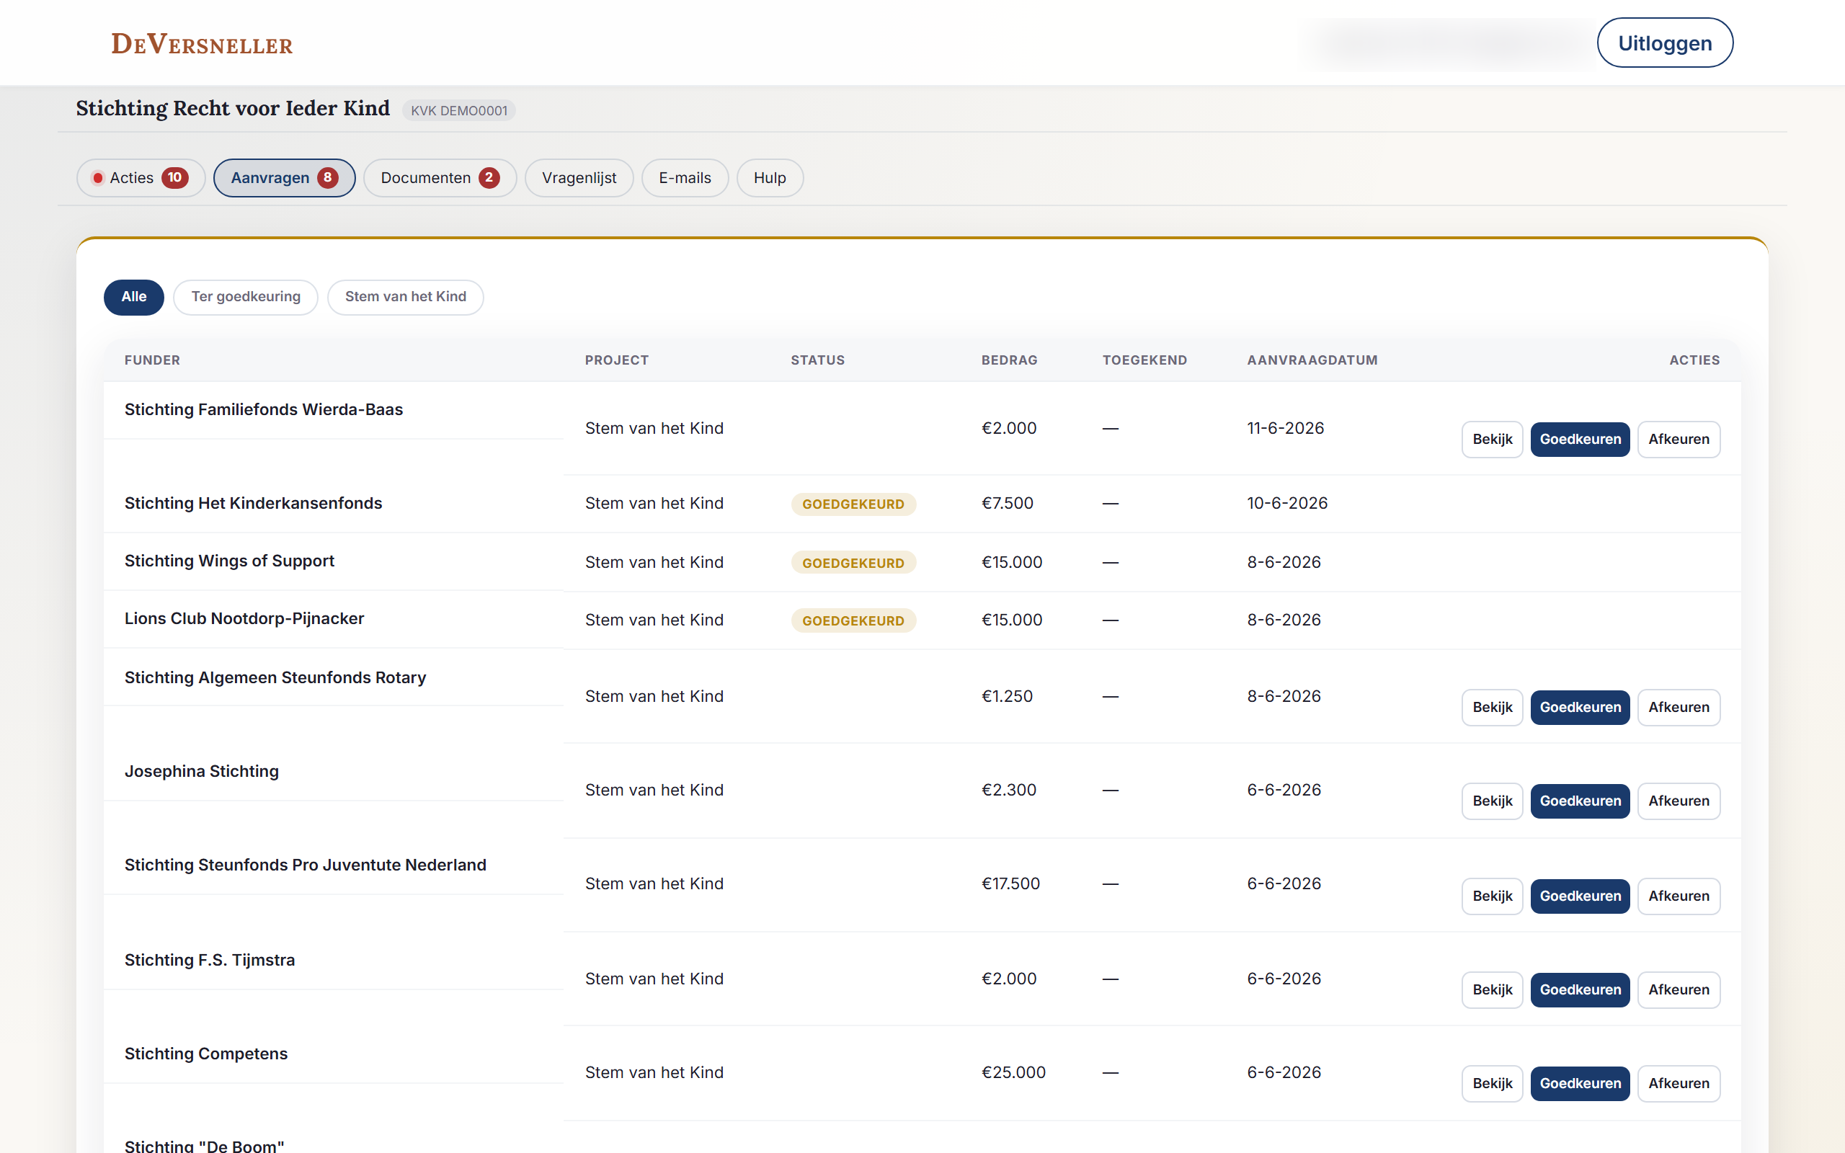This screenshot has height=1153, width=1845.
Task: Click the KVK DEMO0001 badge
Action: tap(459, 110)
